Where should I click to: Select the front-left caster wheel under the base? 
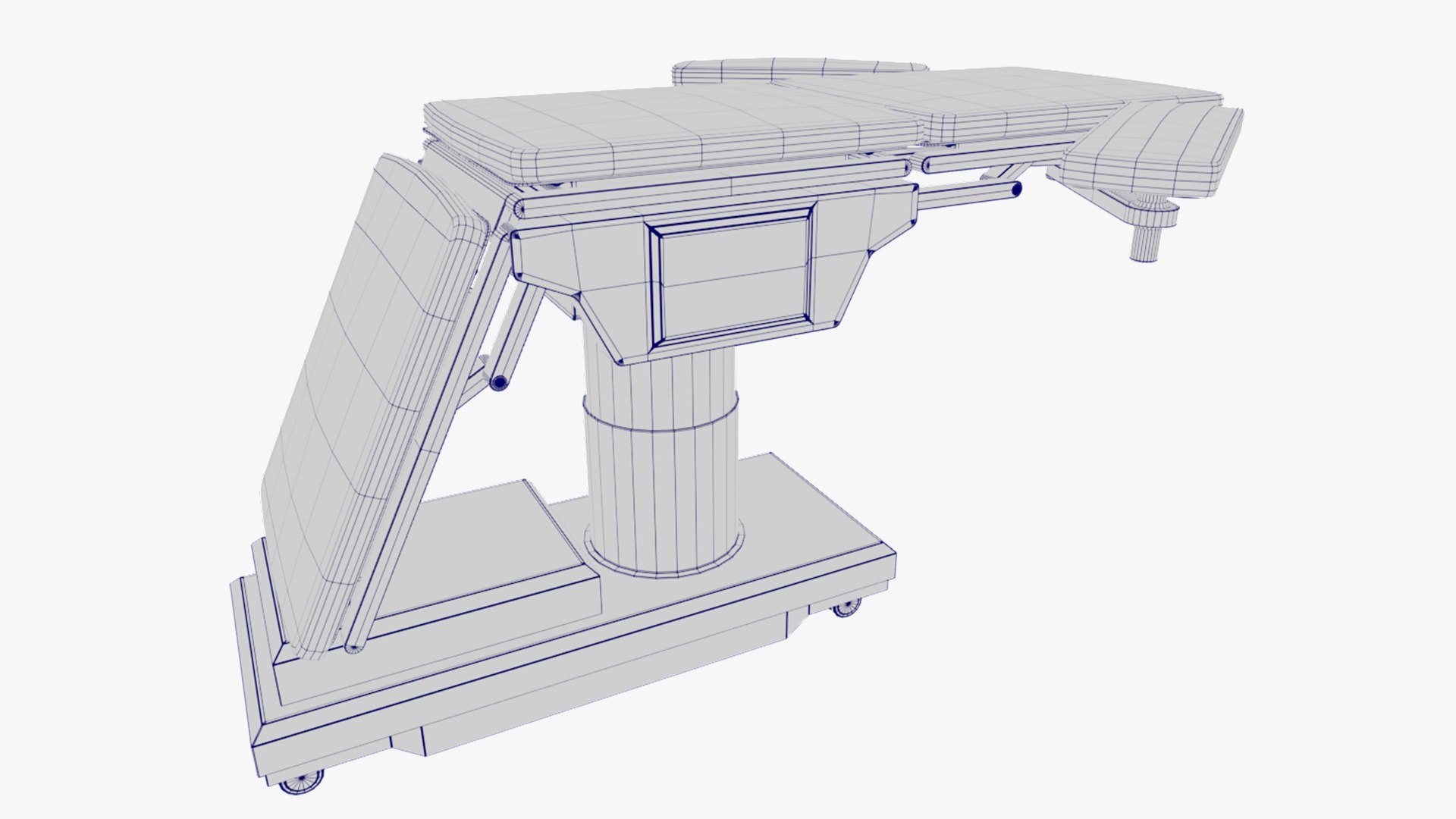coord(300,781)
